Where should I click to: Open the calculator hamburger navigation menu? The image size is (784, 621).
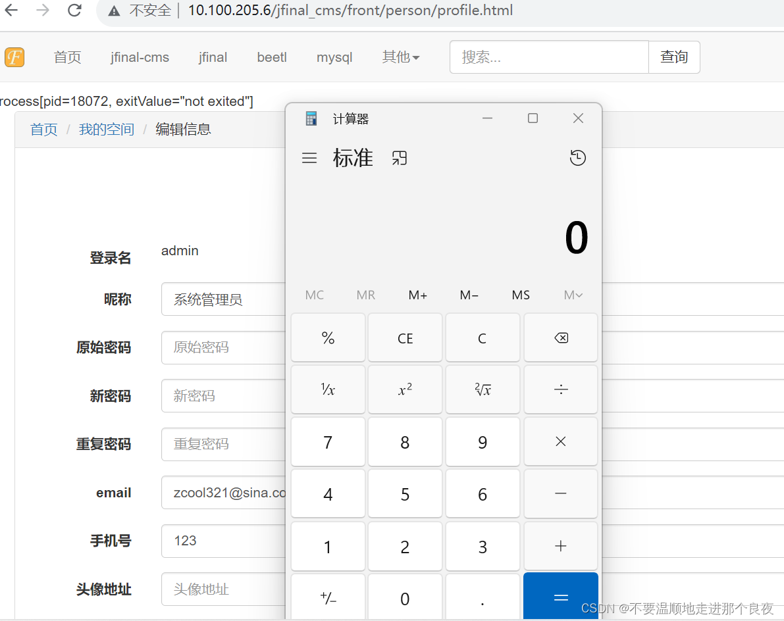(309, 159)
